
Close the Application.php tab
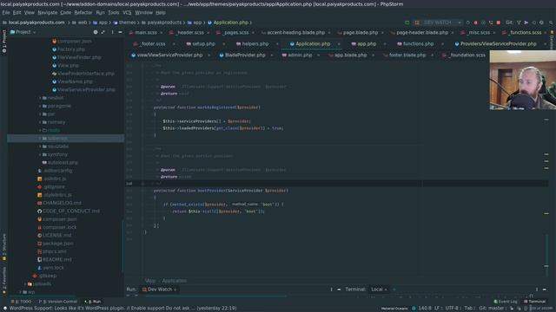tap(339, 44)
